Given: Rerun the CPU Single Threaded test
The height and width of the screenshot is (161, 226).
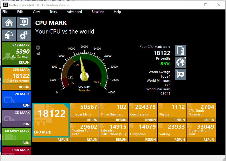Looking at the screenshot, I should click(x=209, y=120).
